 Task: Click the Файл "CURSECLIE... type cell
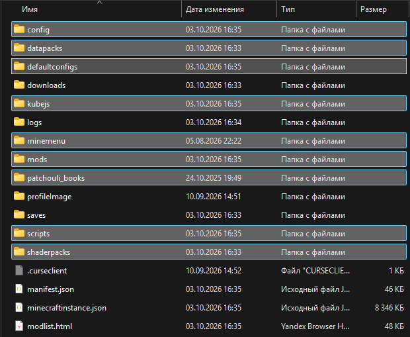pyautogui.click(x=315, y=271)
